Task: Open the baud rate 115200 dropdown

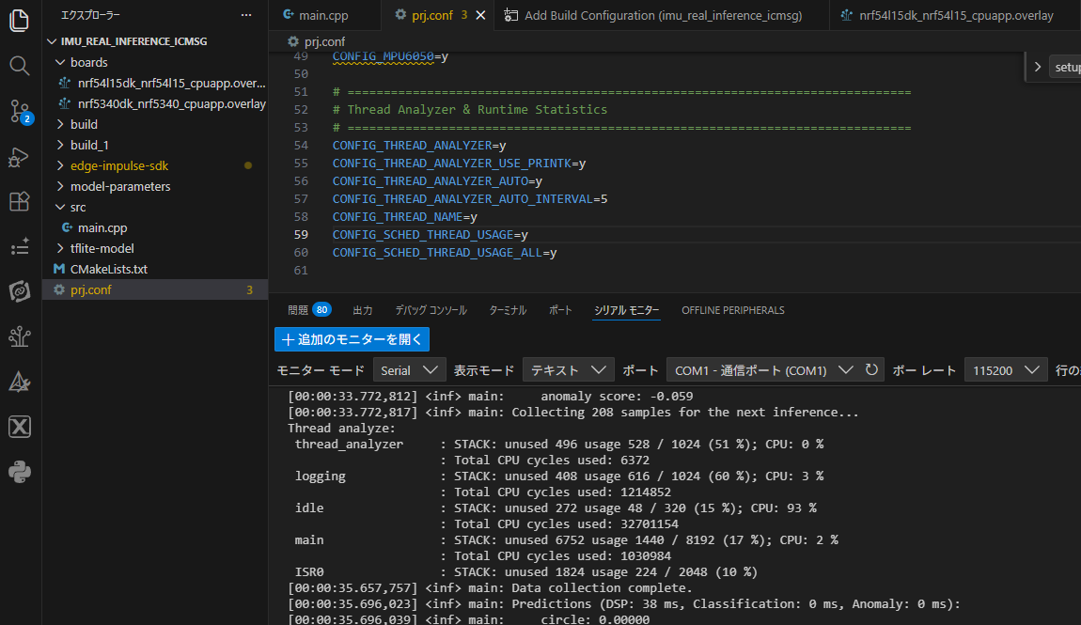Action: (1005, 369)
